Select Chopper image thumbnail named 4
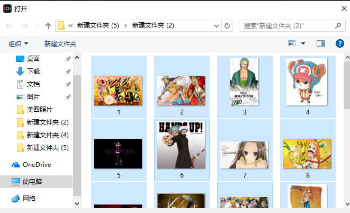The width and height of the screenshot is (350, 213). tap(307, 82)
